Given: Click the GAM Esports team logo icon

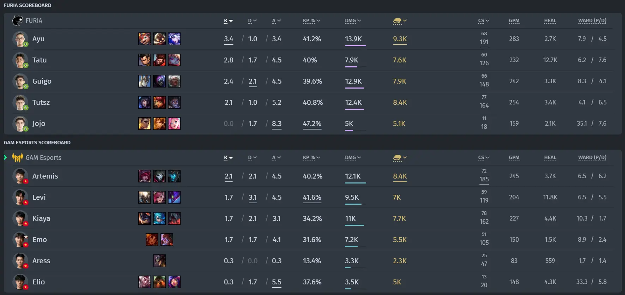Looking at the screenshot, I should (17, 158).
